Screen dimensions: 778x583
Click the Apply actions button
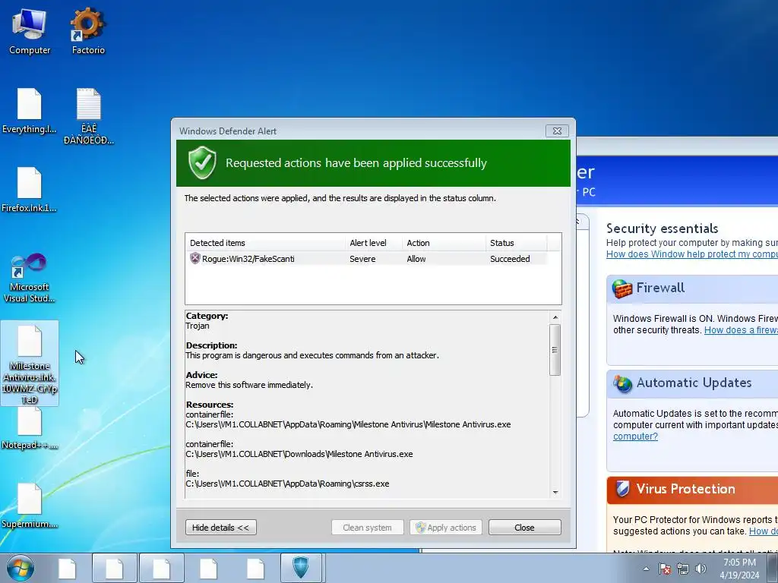[445, 527]
